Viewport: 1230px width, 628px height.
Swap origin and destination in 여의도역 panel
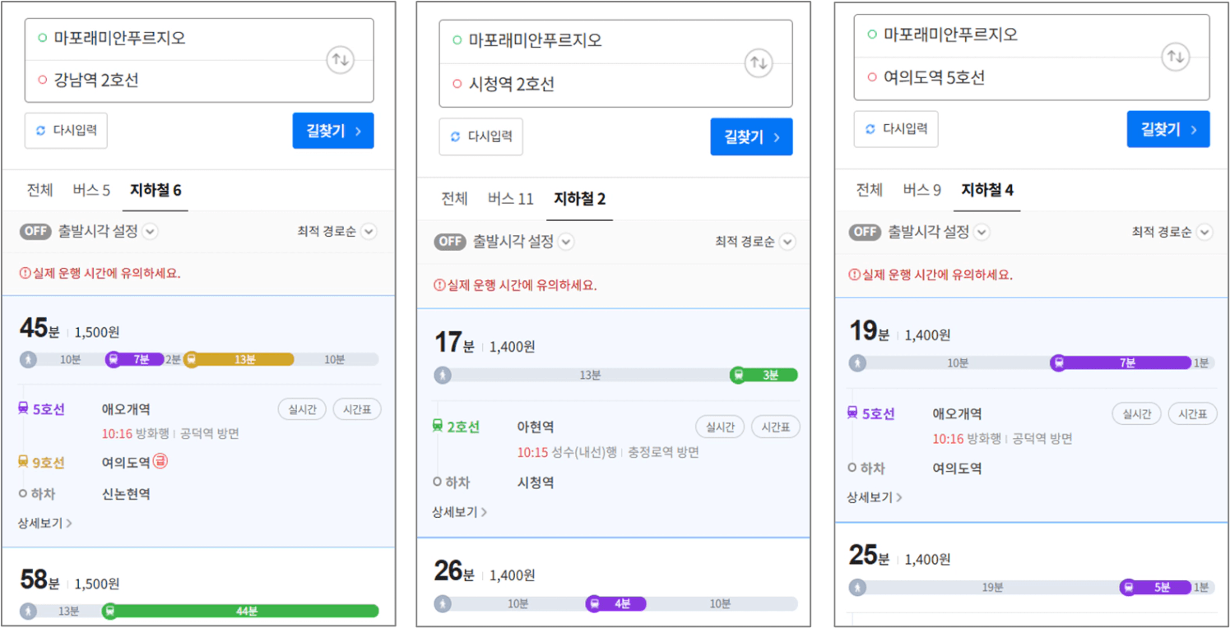point(1175,58)
